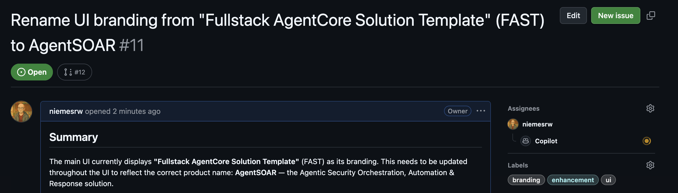Click the Owner badge on the comment
Viewport: 678px width, 193px height.
coord(457,111)
